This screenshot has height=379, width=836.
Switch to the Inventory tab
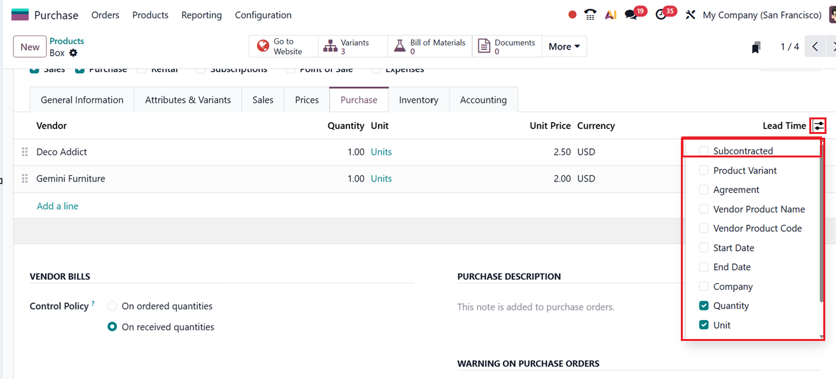(418, 100)
